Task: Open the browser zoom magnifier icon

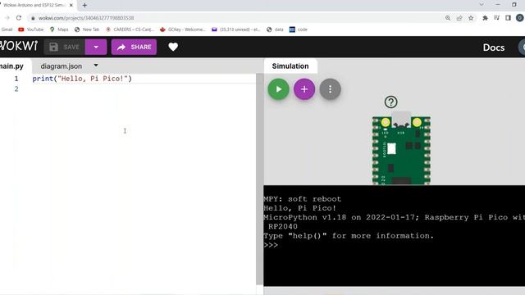Action: click(448, 18)
